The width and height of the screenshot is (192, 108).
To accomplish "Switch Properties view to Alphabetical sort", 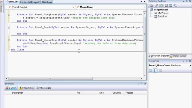I will pyautogui.click(x=155, y=70).
